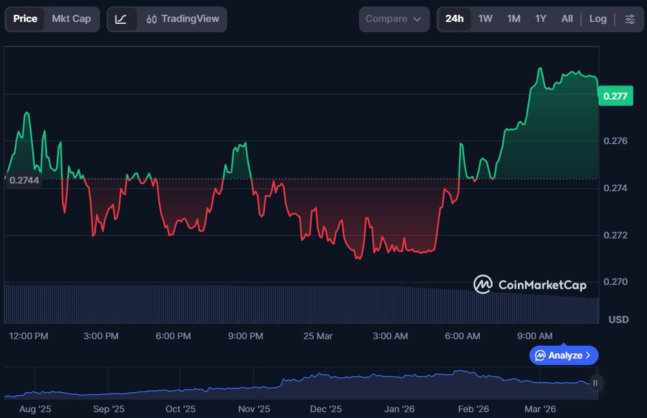Switch to Price view
Screen dimensions: 647x418
(x=25, y=19)
